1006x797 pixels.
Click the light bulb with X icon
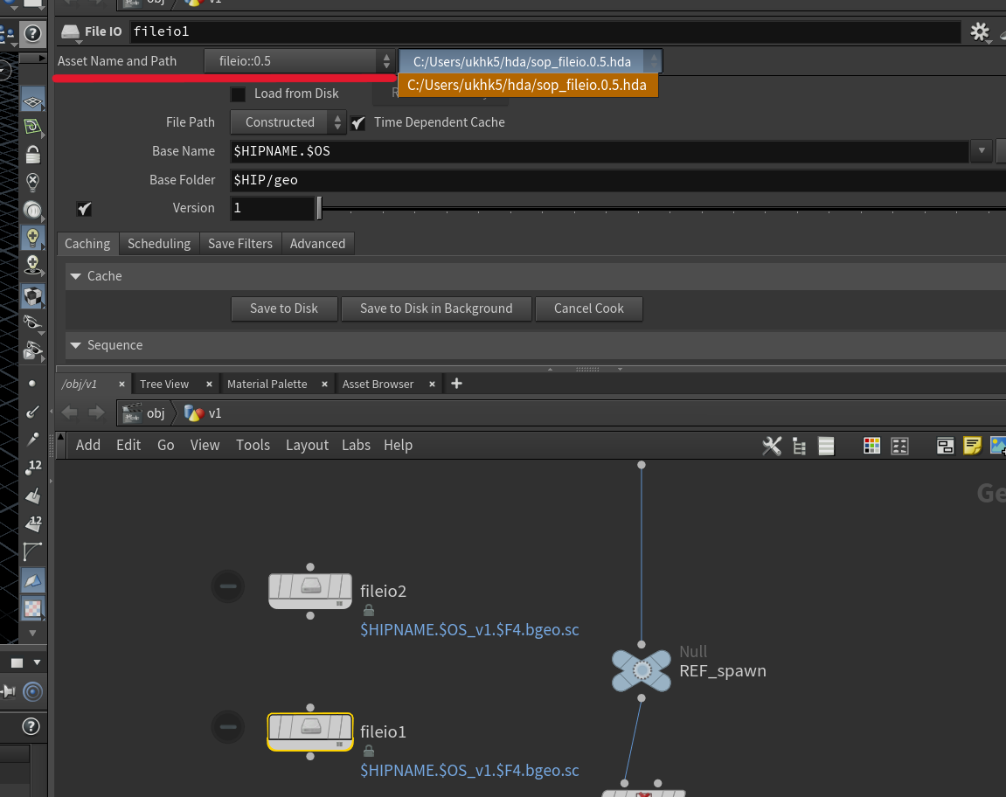coord(32,182)
